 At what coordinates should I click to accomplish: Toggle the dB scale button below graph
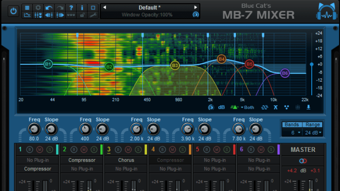221,107
